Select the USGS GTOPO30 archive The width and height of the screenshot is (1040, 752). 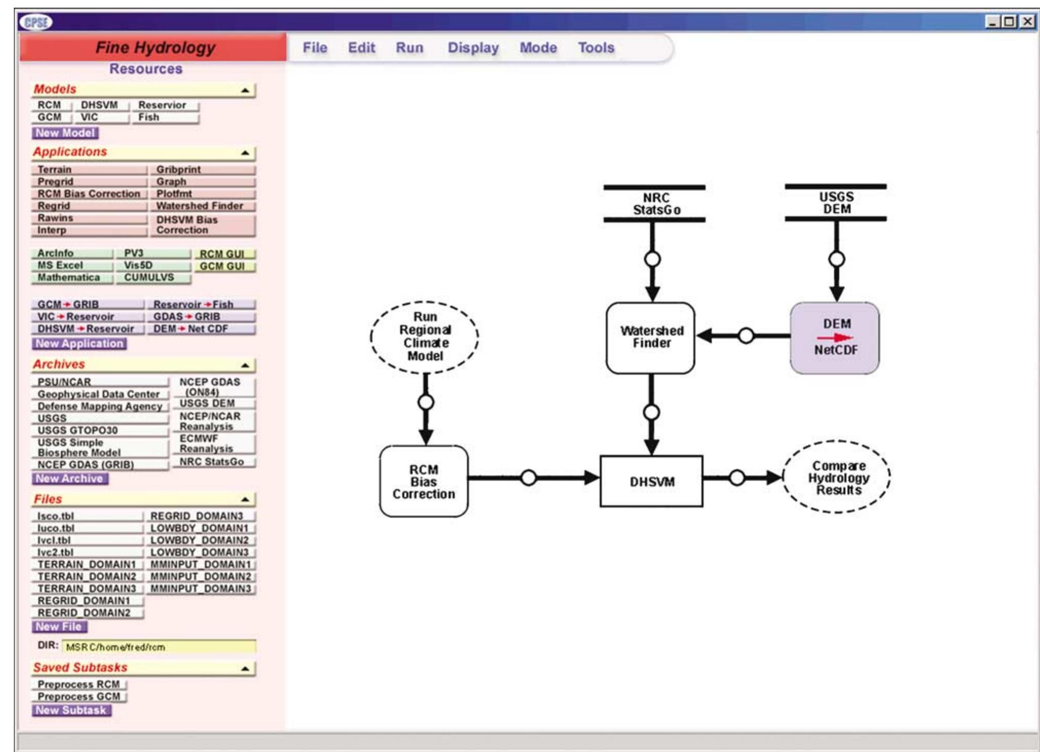(x=100, y=430)
